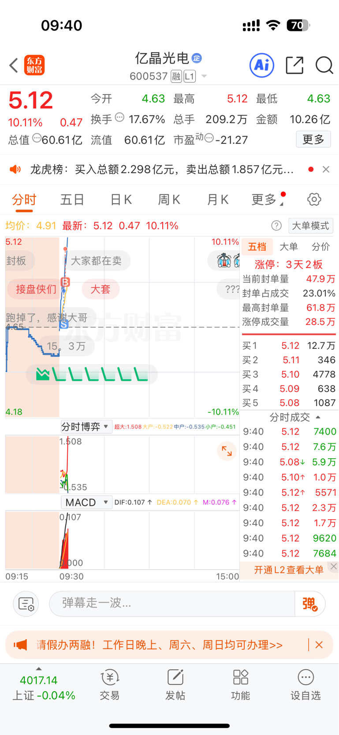Tap the 接盘侠们 comment bubble
The width and height of the screenshot is (339, 735).
[36, 289]
